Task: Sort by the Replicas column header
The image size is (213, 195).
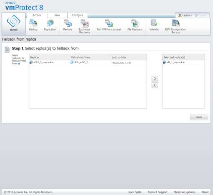Action: click(x=50, y=57)
